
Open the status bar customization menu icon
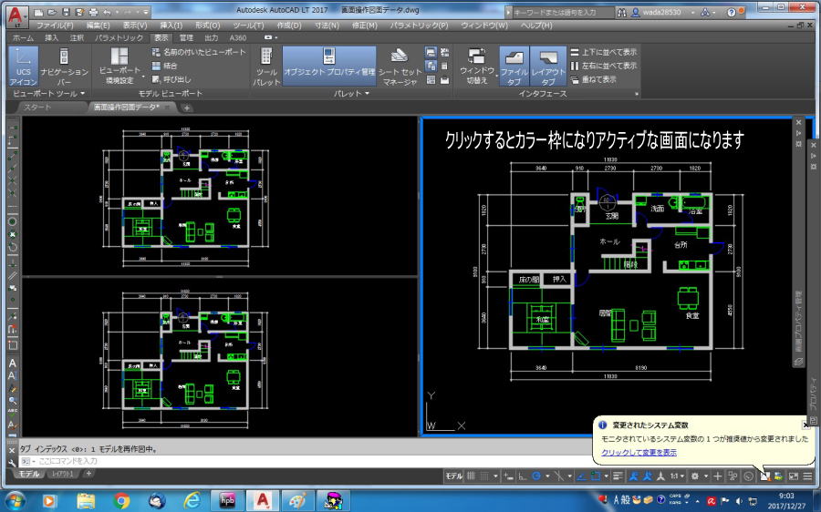pos(807,476)
